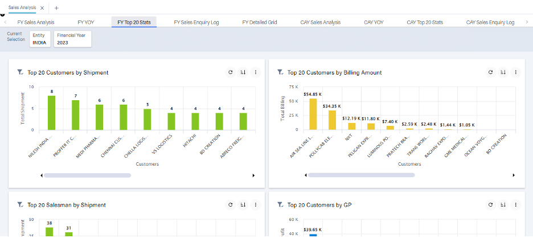This screenshot has height=238, width=533.
Task: Click HITACHI axis label
Action: [191, 141]
